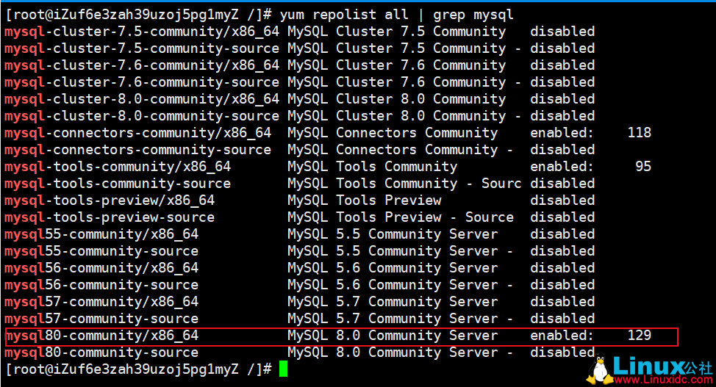Click 'MySQL Tools Community - Sourc' name
This screenshot has height=387, width=716.
click(x=404, y=184)
